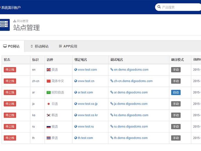Click the 待上线 status badge for ja
Image resolution: width=201 pixels, height=151 pixels.
coord(10,104)
